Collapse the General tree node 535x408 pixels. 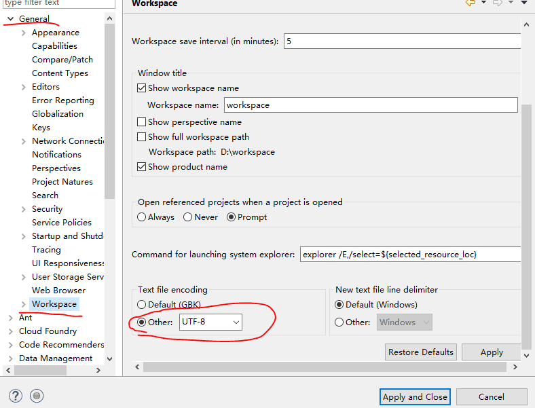coord(11,19)
